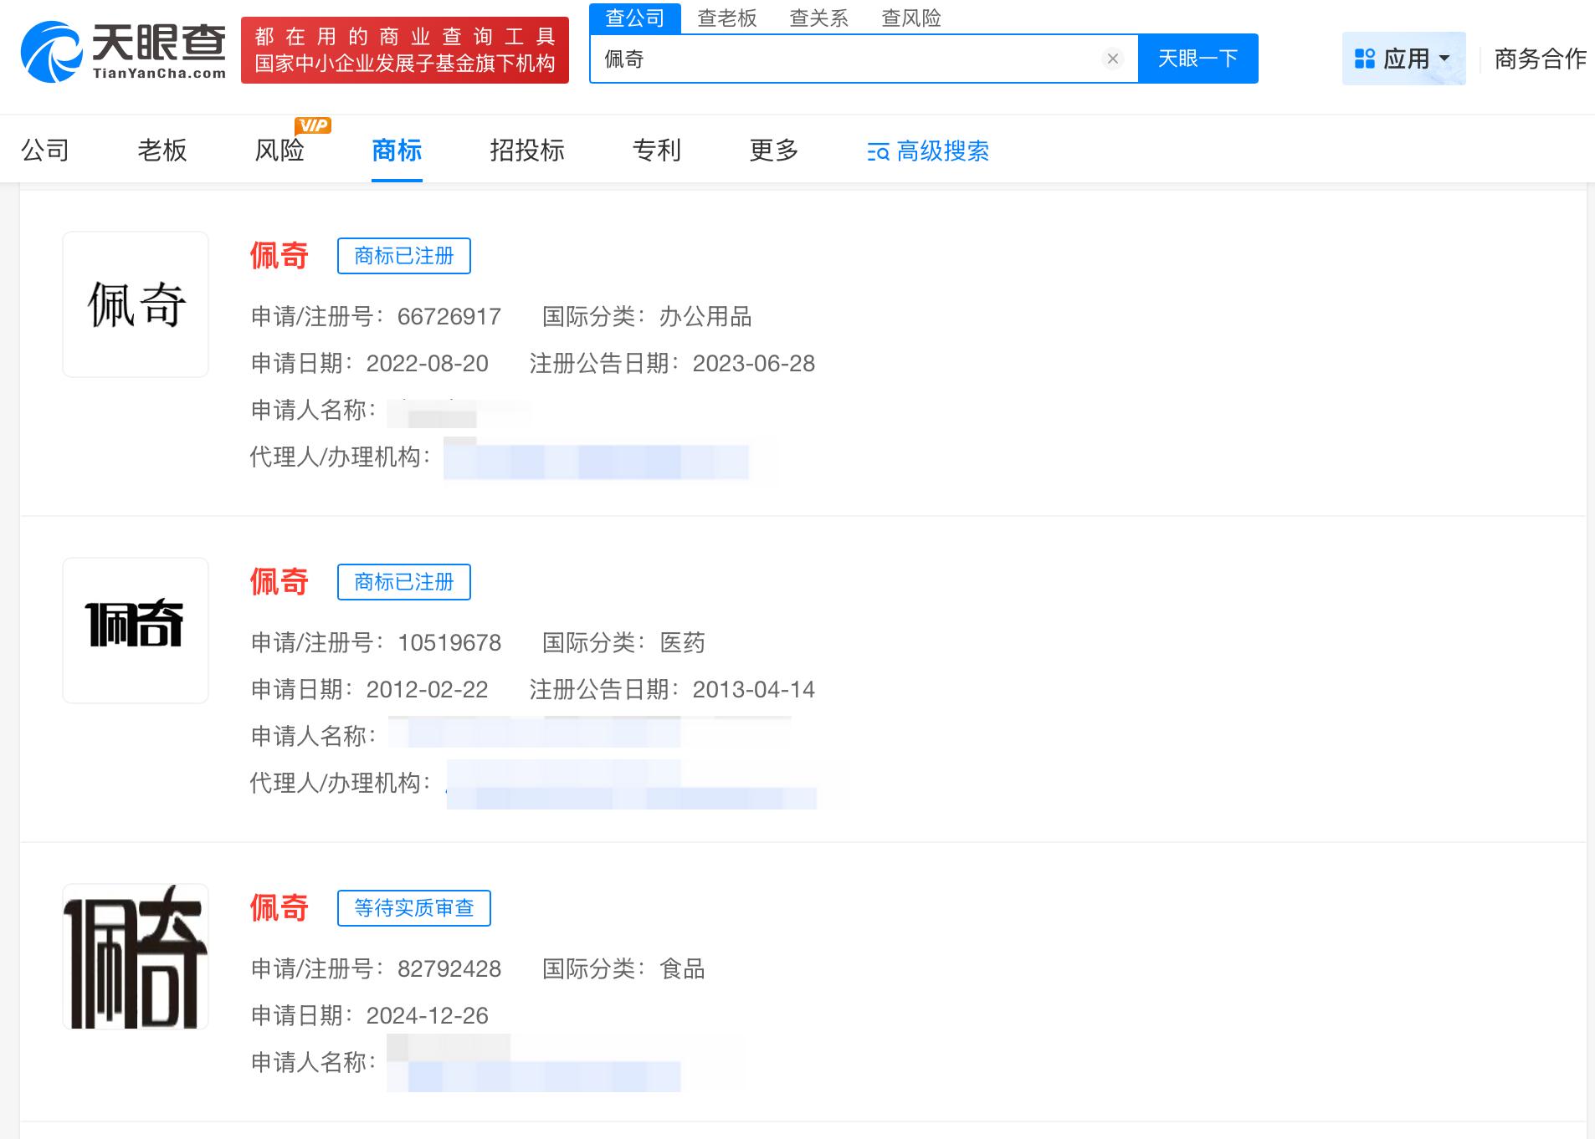Screen dimensions: 1595x1139
Task: Open the 应用 dropdown menu
Action: 1406,57
